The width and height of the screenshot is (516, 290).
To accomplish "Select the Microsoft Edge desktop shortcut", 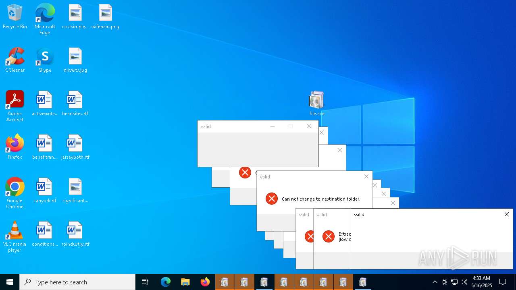I will (45, 19).
